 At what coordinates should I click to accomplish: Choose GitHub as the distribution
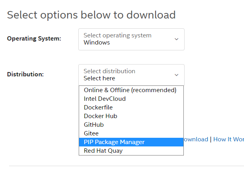tap(94, 125)
